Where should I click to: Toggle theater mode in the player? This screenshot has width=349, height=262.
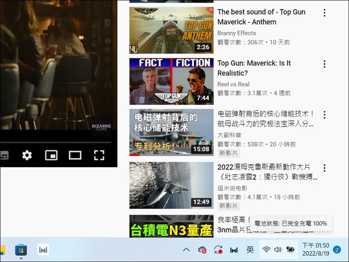(x=75, y=155)
